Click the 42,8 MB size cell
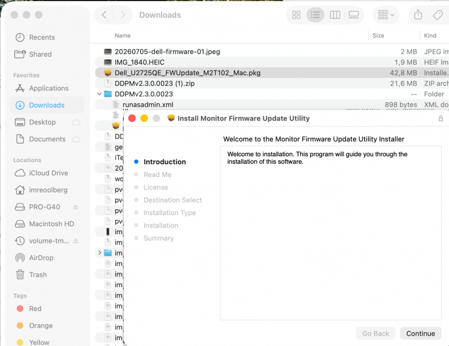Viewport: 449px width, 346px height. (x=403, y=73)
